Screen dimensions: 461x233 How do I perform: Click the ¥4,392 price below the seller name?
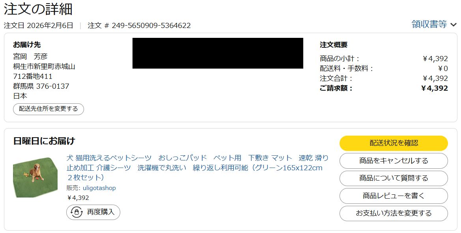(78, 198)
